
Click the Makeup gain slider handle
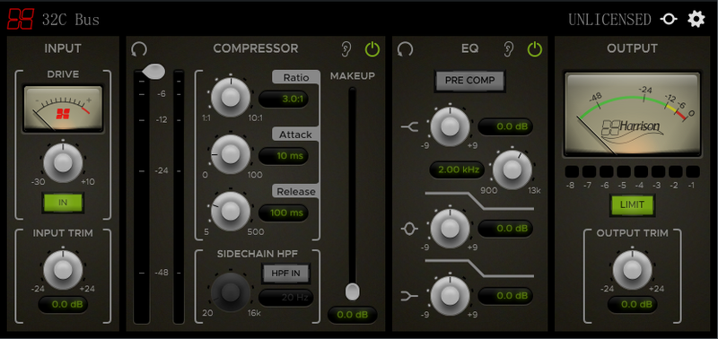[352, 291]
